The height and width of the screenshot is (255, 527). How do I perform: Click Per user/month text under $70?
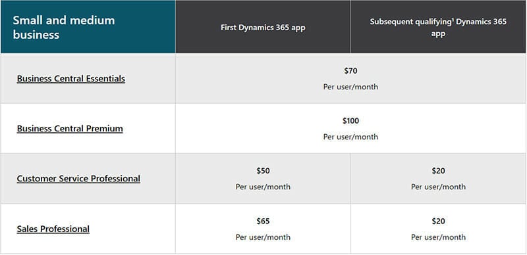coord(350,87)
